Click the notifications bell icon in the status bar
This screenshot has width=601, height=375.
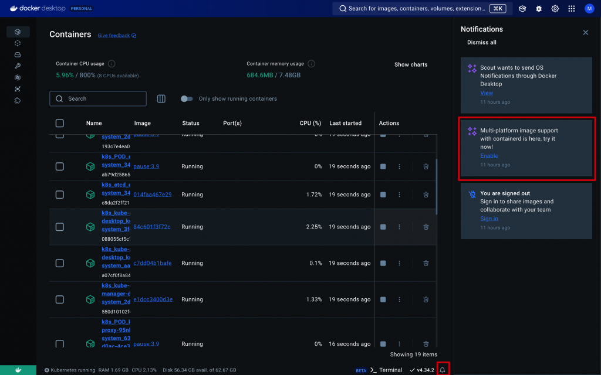(x=443, y=370)
